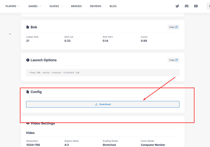Click the eye icon beside Video Settings
210x147 pixels.
point(28,123)
